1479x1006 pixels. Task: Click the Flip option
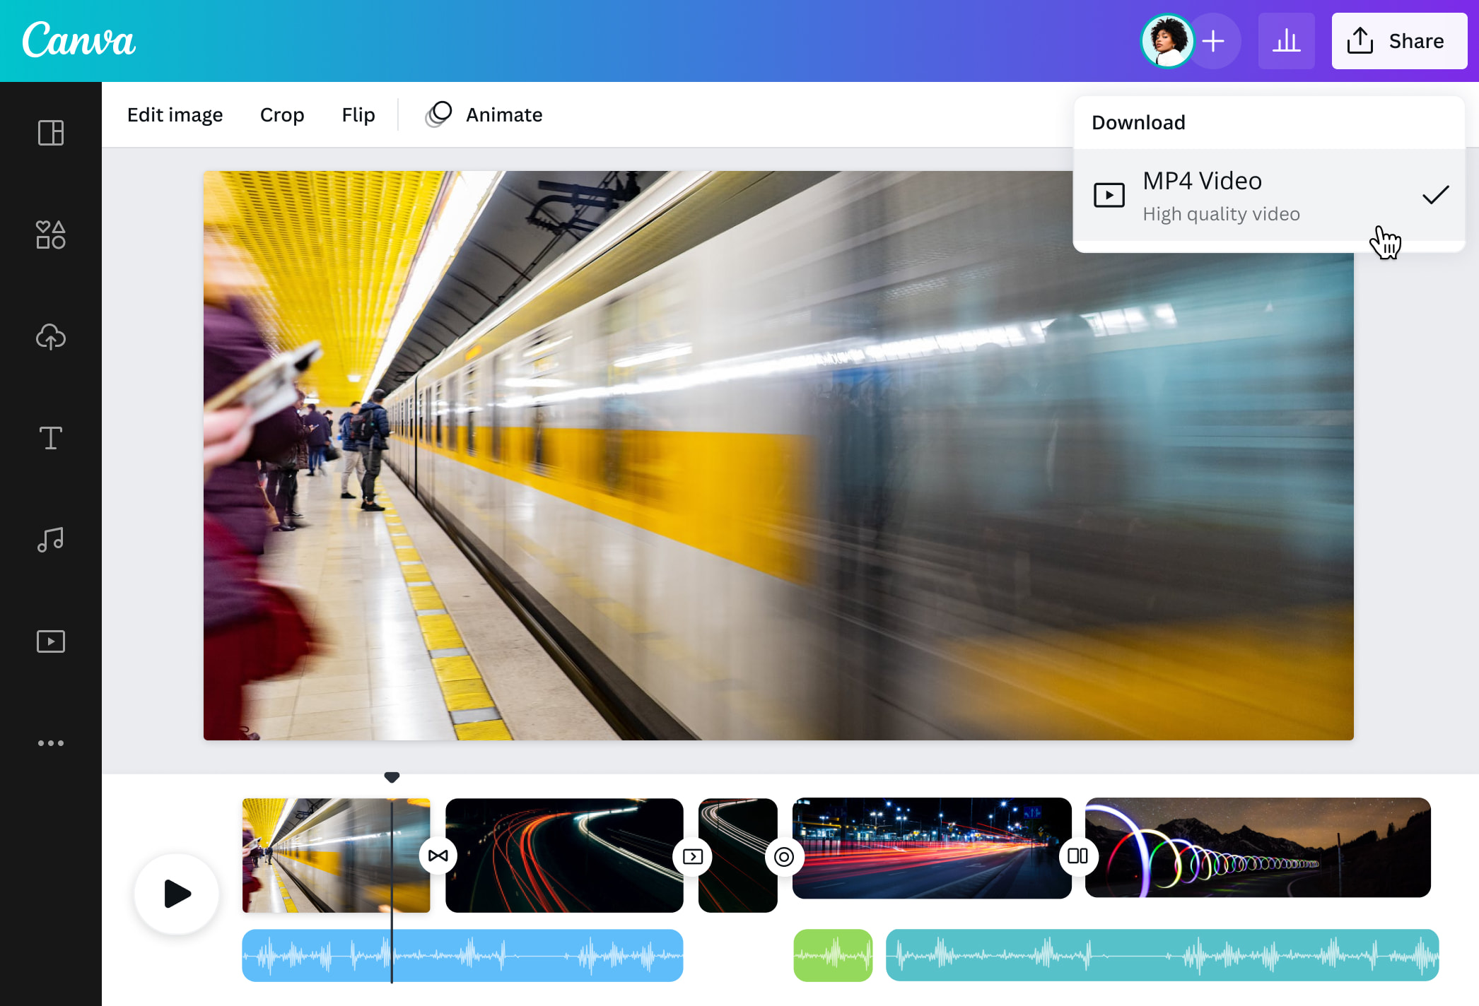tap(358, 114)
